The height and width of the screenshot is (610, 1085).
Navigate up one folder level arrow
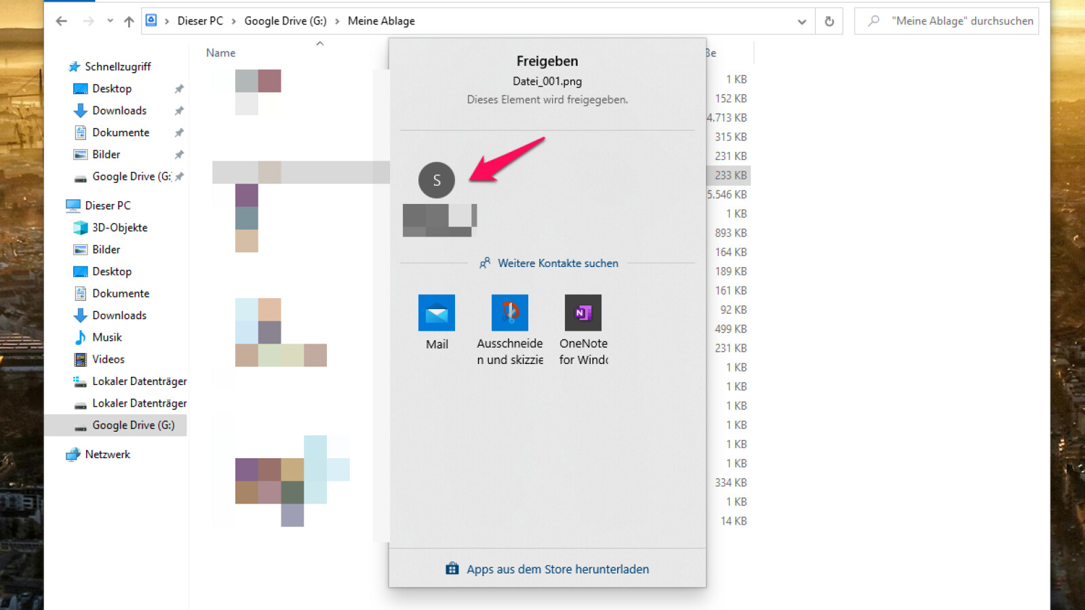pos(129,21)
